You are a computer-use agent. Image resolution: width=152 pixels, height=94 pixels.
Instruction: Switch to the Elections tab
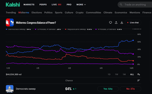coord(37,12)
